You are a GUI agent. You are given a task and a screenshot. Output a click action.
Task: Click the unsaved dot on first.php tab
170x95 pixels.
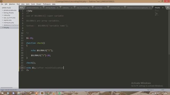pos(163,8)
